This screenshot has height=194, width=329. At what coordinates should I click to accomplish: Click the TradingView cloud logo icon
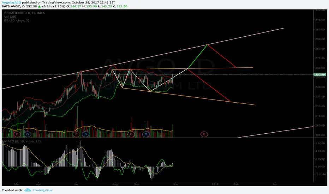[28, 190]
